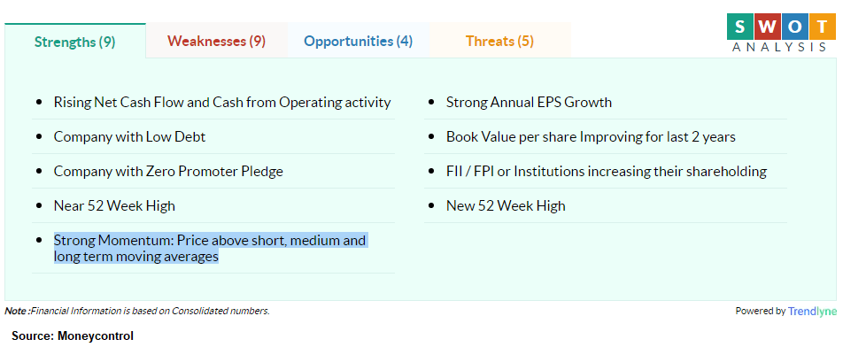The image size is (843, 347).
Task: Switch to the Weaknesses (9) tab
Action: pyautogui.click(x=216, y=41)
